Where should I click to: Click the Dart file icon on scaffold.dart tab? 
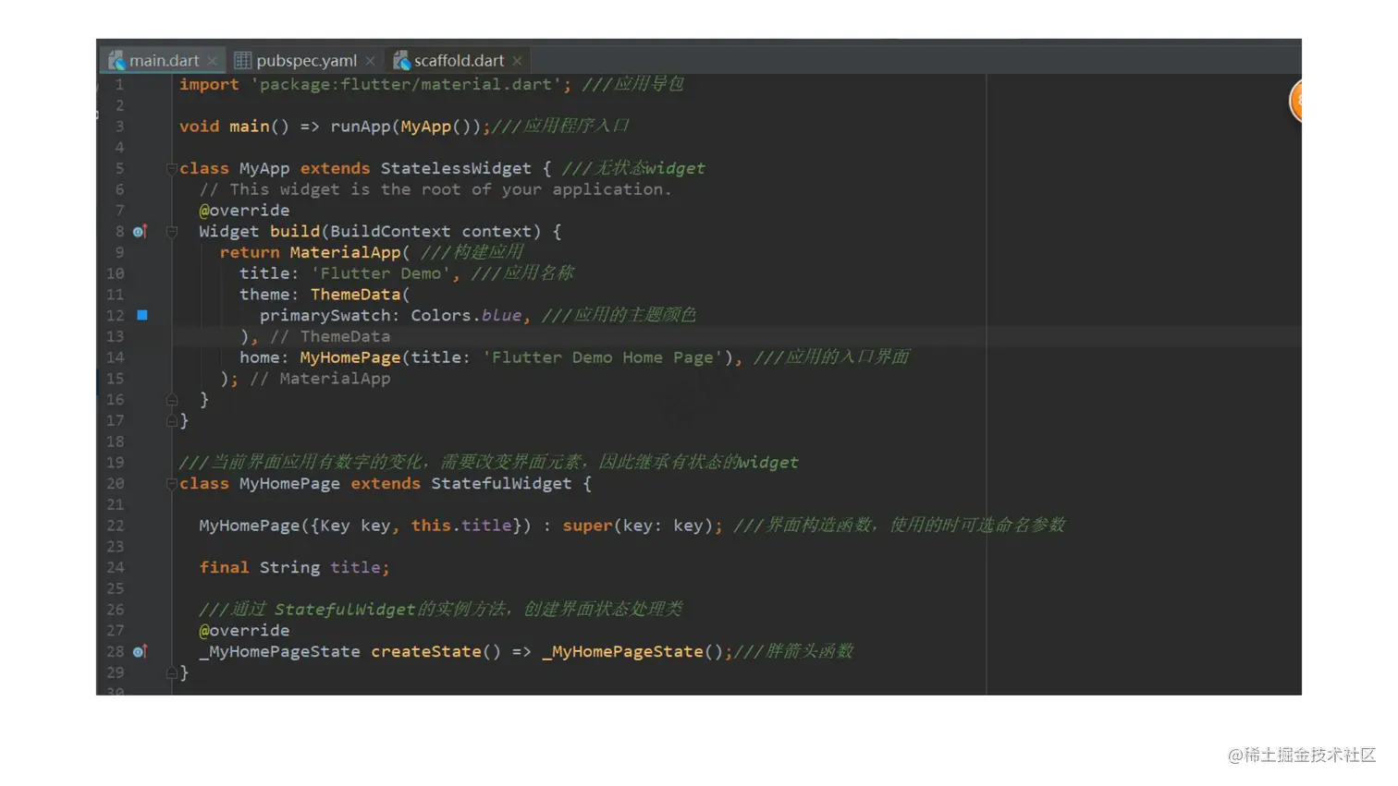pyautogui.click(x=402, y=60)
